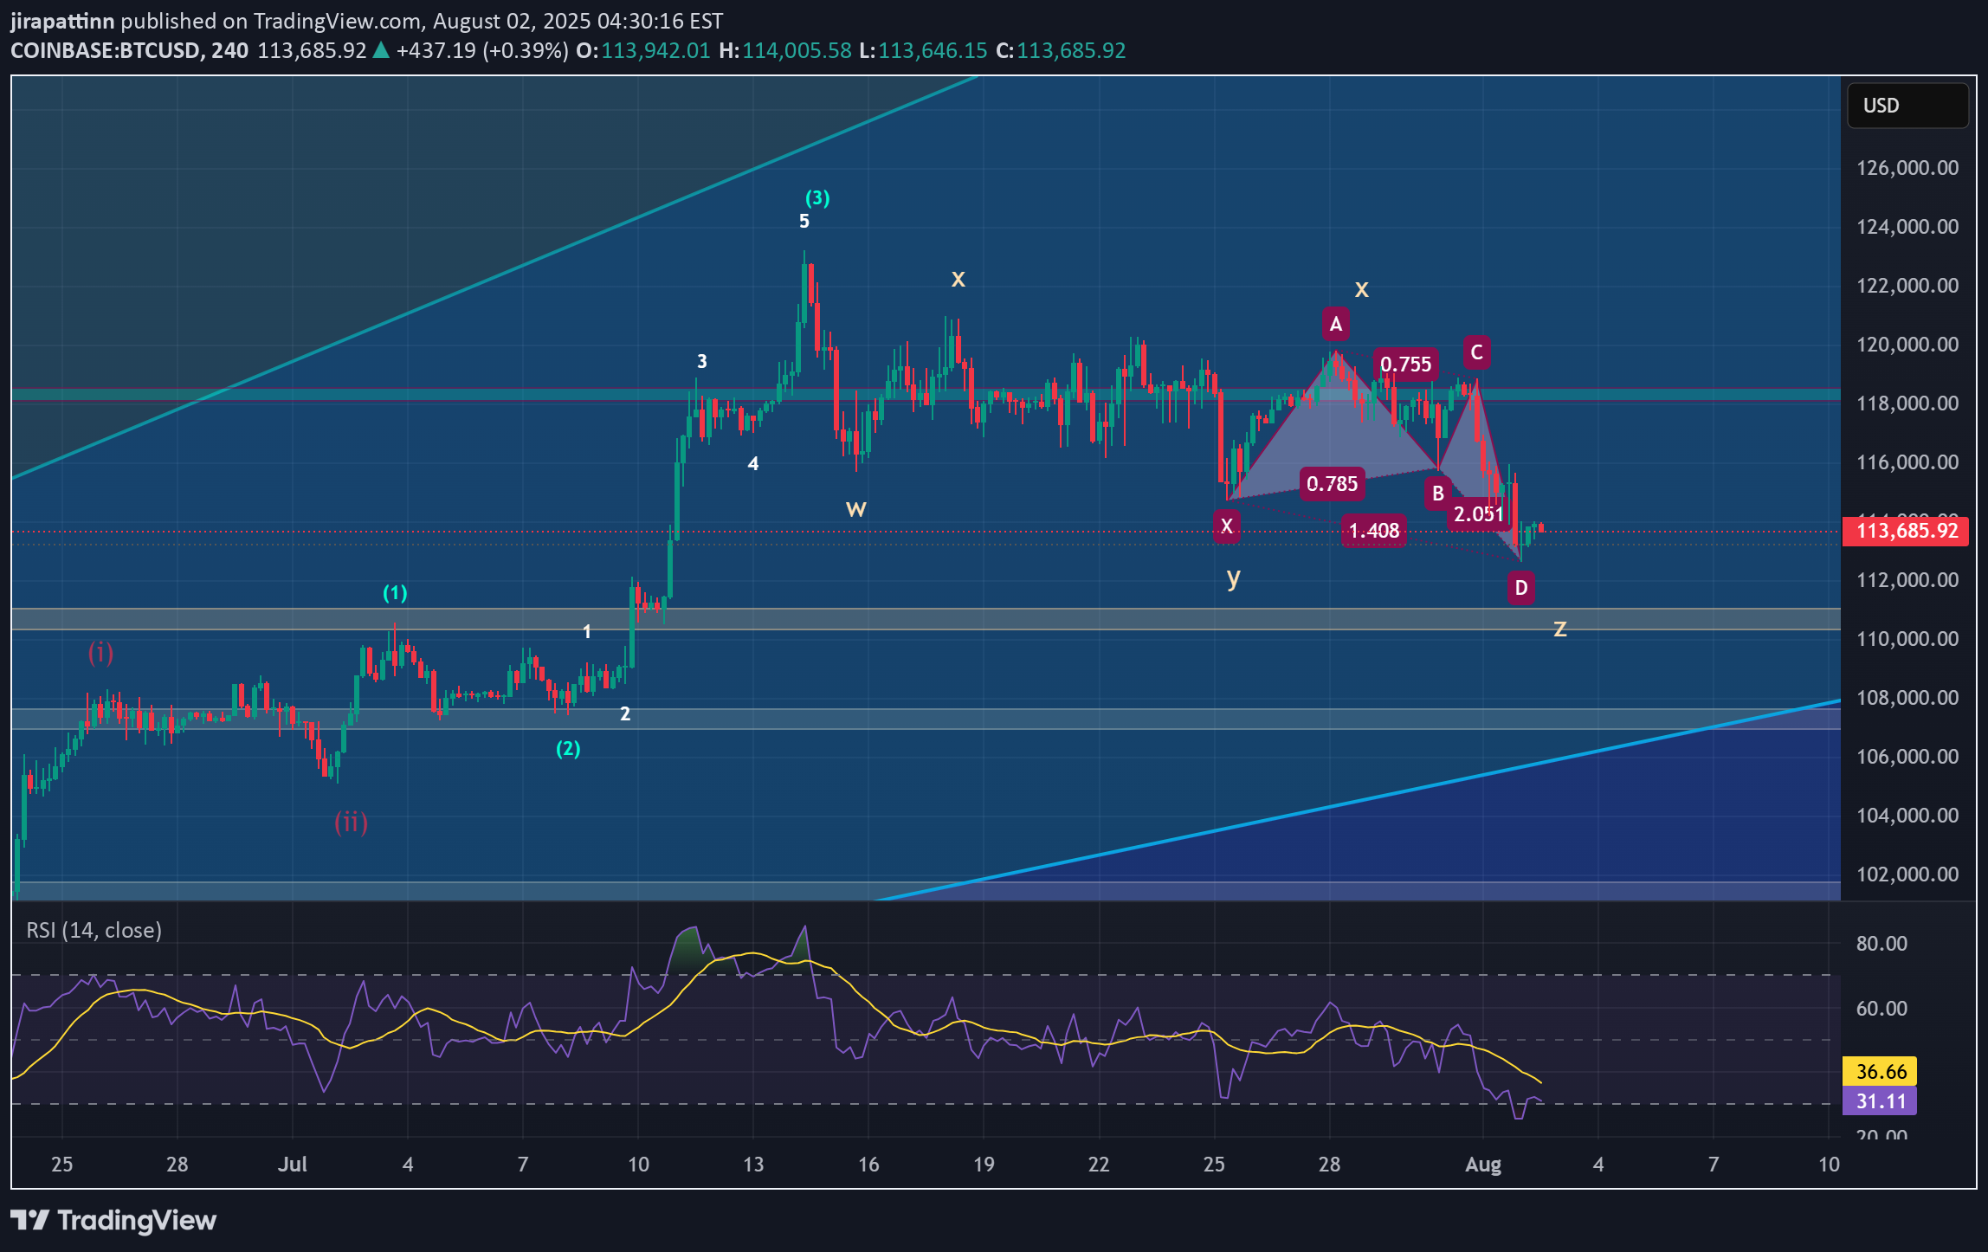
Task: Click the harmonic point C marker
Action: [x=1478, y=352]
